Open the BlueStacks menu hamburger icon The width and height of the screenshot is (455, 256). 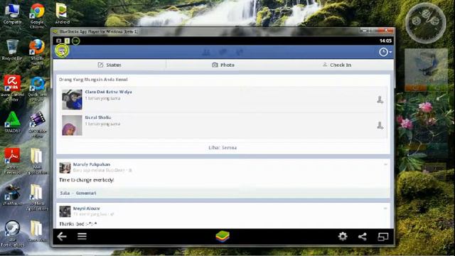tap(82, 236)
